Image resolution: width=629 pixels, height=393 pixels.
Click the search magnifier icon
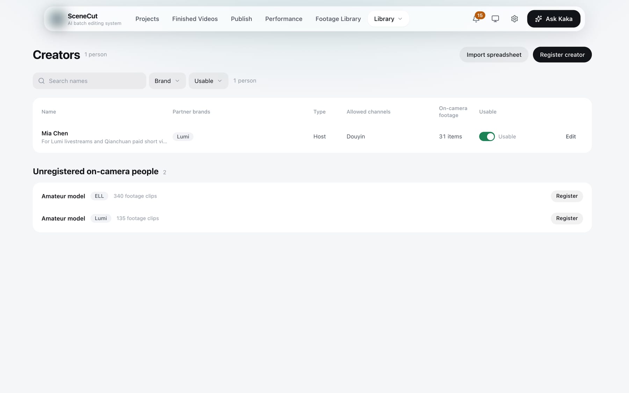[42, 81]
